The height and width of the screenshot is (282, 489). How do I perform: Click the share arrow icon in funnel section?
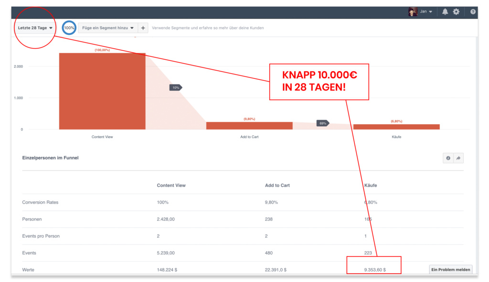coord(458,158)
